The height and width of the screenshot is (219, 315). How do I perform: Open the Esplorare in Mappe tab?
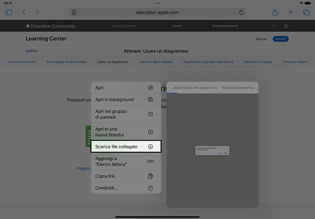(x=258, y=62)
